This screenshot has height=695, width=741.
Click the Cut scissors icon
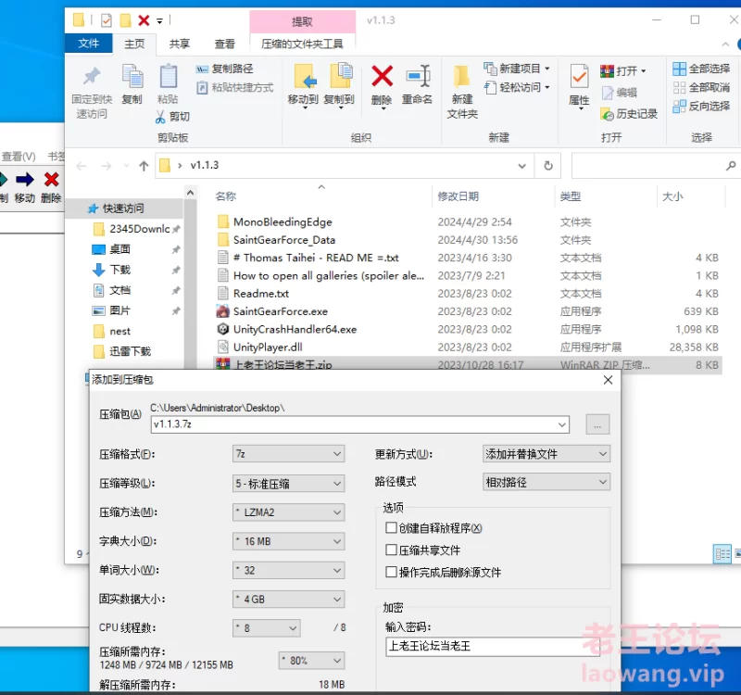click(160, 117)
